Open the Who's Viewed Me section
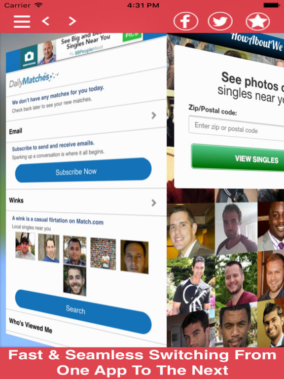This screenshot has width=284, height=379. 31,325
